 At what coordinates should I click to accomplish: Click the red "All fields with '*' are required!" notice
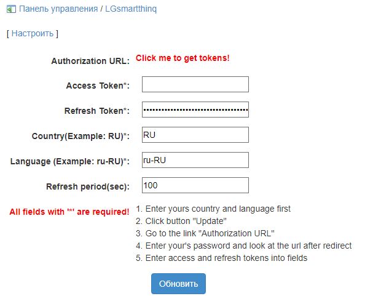click(69, 212)
